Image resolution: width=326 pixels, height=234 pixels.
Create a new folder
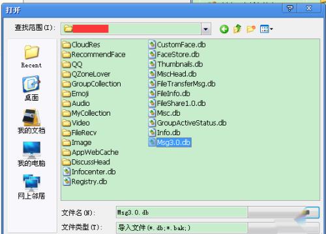[x=251, y=29]
